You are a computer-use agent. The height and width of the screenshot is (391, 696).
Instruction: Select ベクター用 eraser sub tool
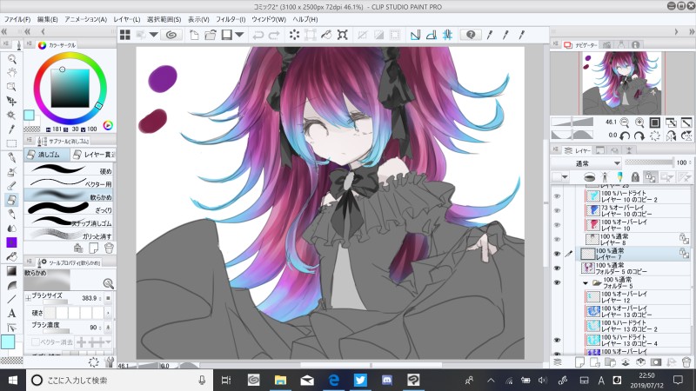click(70, 183)
